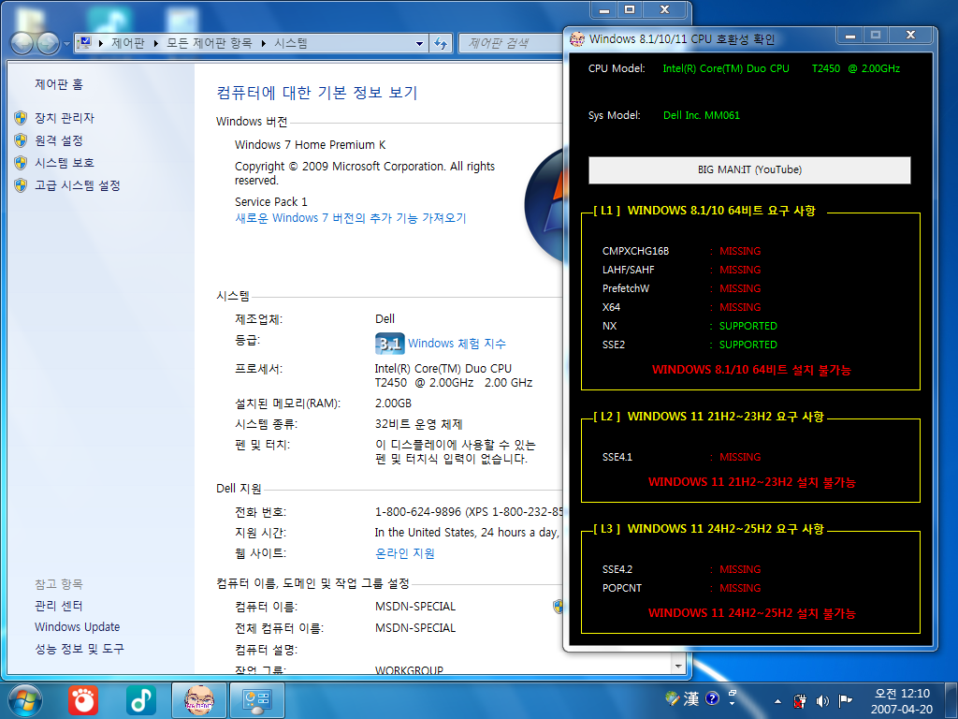Click down arrow of System window scrollbar
Viewport: 958px width, 719px height.
(x=679, y=666)
